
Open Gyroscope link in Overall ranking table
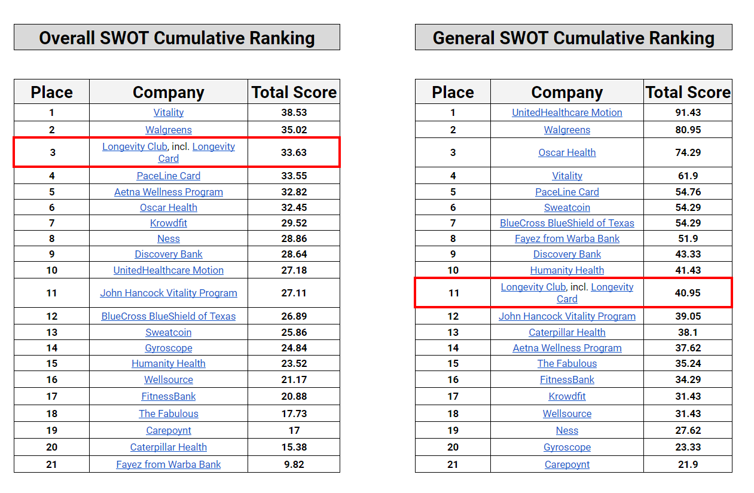(x=168, y=348)
